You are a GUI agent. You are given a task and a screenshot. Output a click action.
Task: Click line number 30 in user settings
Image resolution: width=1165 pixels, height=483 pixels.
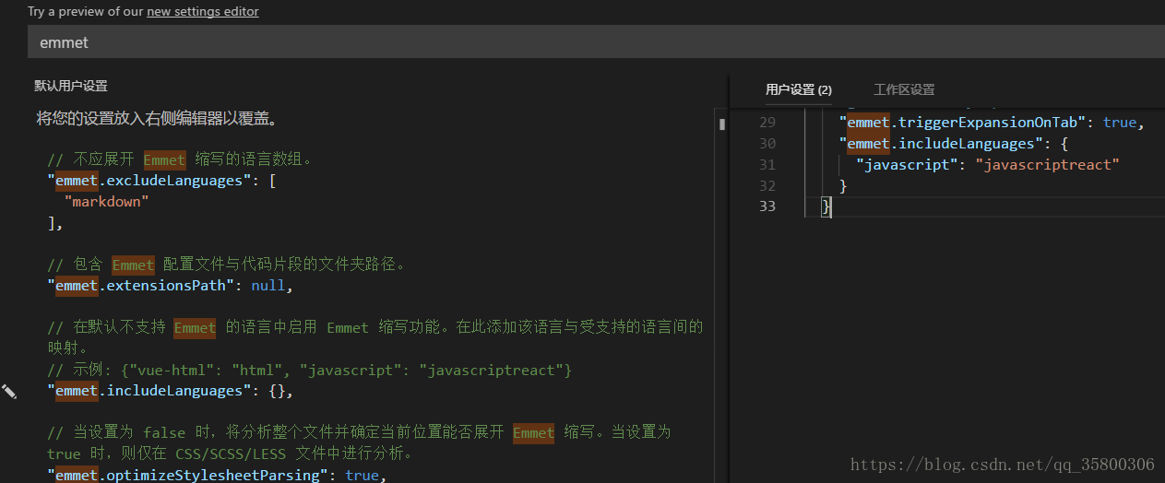coord(767,143)
